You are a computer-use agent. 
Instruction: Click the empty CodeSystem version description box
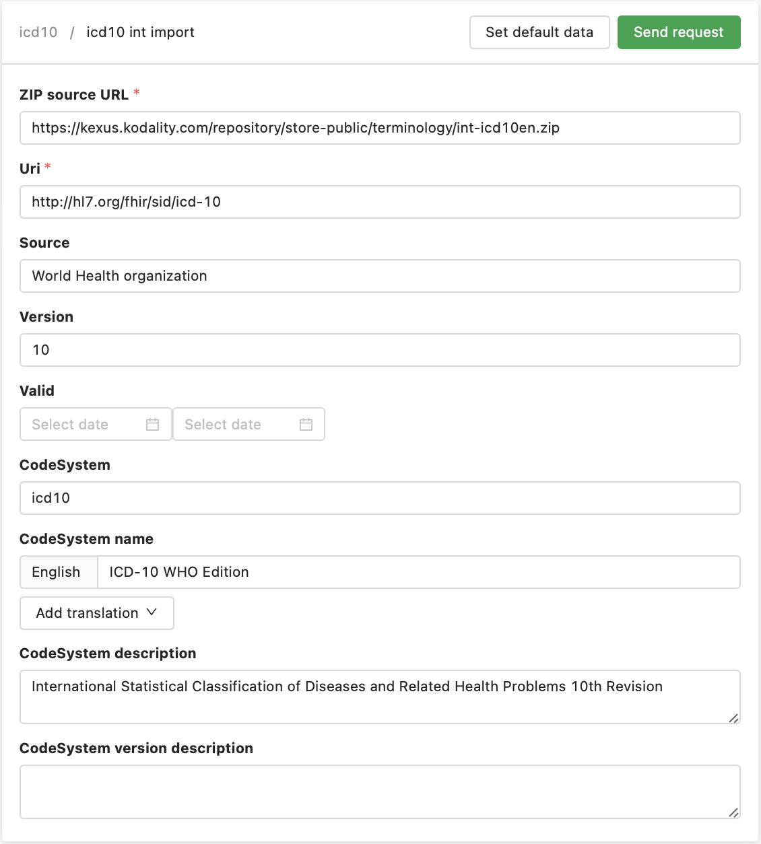pos(380,792)
